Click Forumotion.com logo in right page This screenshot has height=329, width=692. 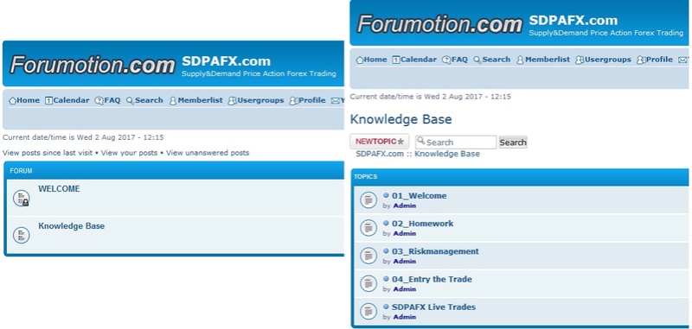pos(440,24)
